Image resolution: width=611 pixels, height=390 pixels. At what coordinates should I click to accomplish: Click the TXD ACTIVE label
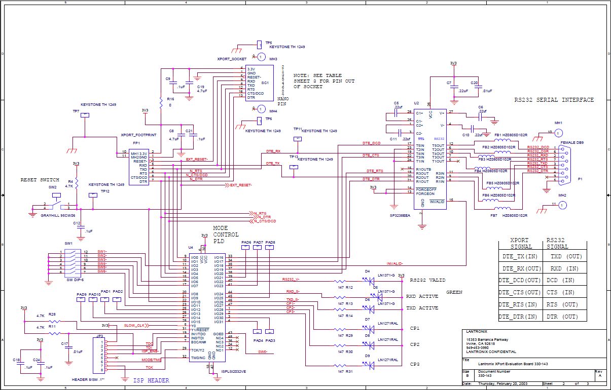422,308
